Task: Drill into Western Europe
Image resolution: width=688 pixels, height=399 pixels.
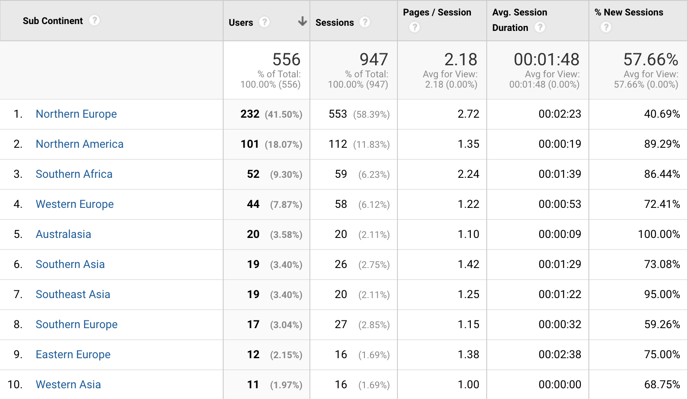Action: (75, 204)
